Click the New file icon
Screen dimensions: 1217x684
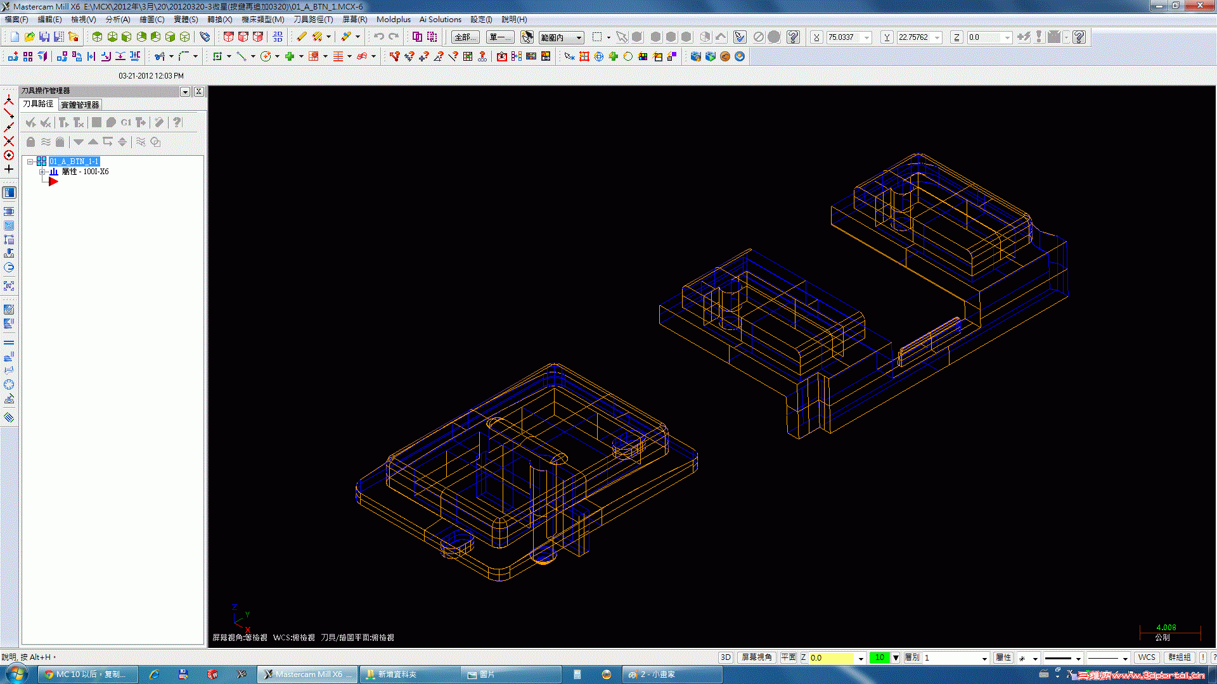click(x=15, y=37)
